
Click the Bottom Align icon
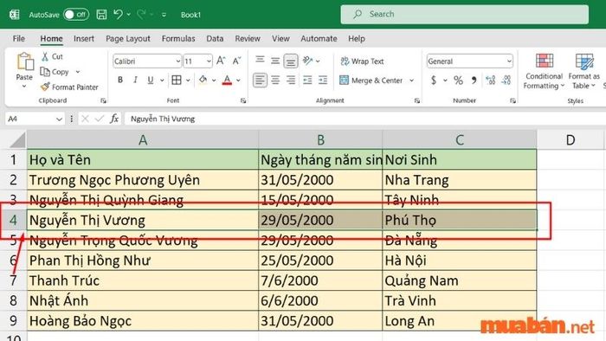(291, 61)
